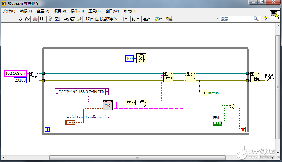Select the HP34970 DAQ subVI

click(108, 105)
